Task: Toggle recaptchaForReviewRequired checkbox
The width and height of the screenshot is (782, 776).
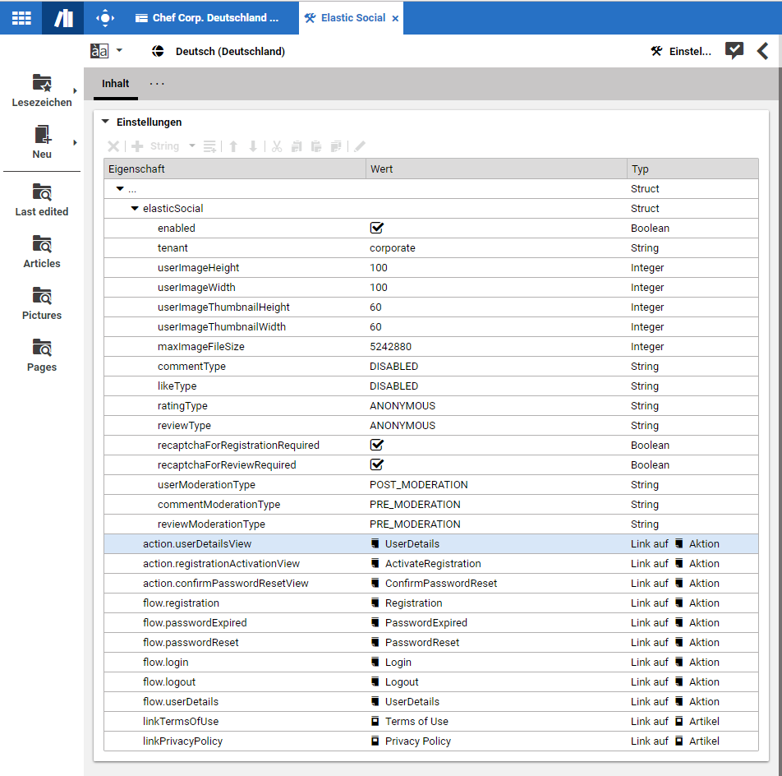Action: pyautogui.click(x=377, y=465)
